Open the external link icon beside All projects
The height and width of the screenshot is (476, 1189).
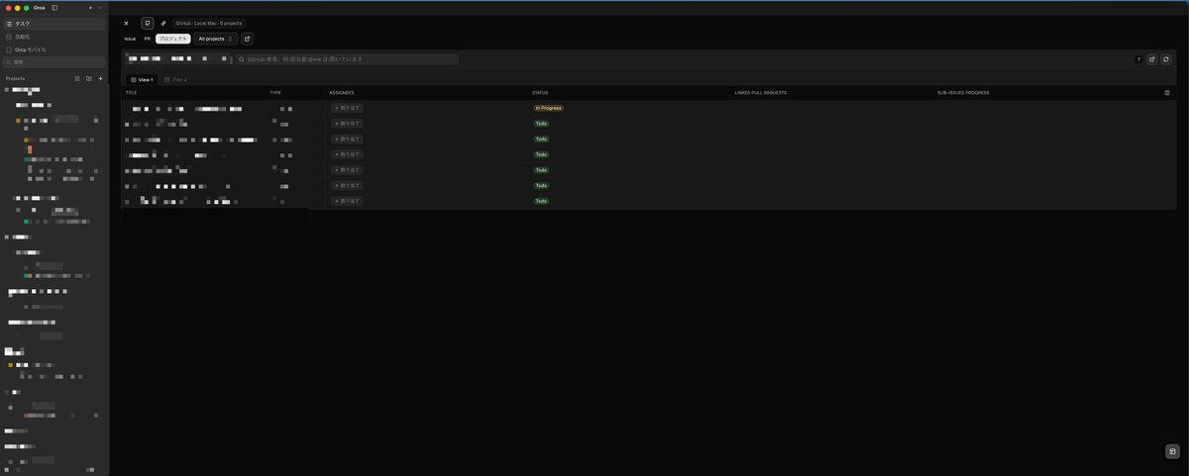tap(247, 39)
